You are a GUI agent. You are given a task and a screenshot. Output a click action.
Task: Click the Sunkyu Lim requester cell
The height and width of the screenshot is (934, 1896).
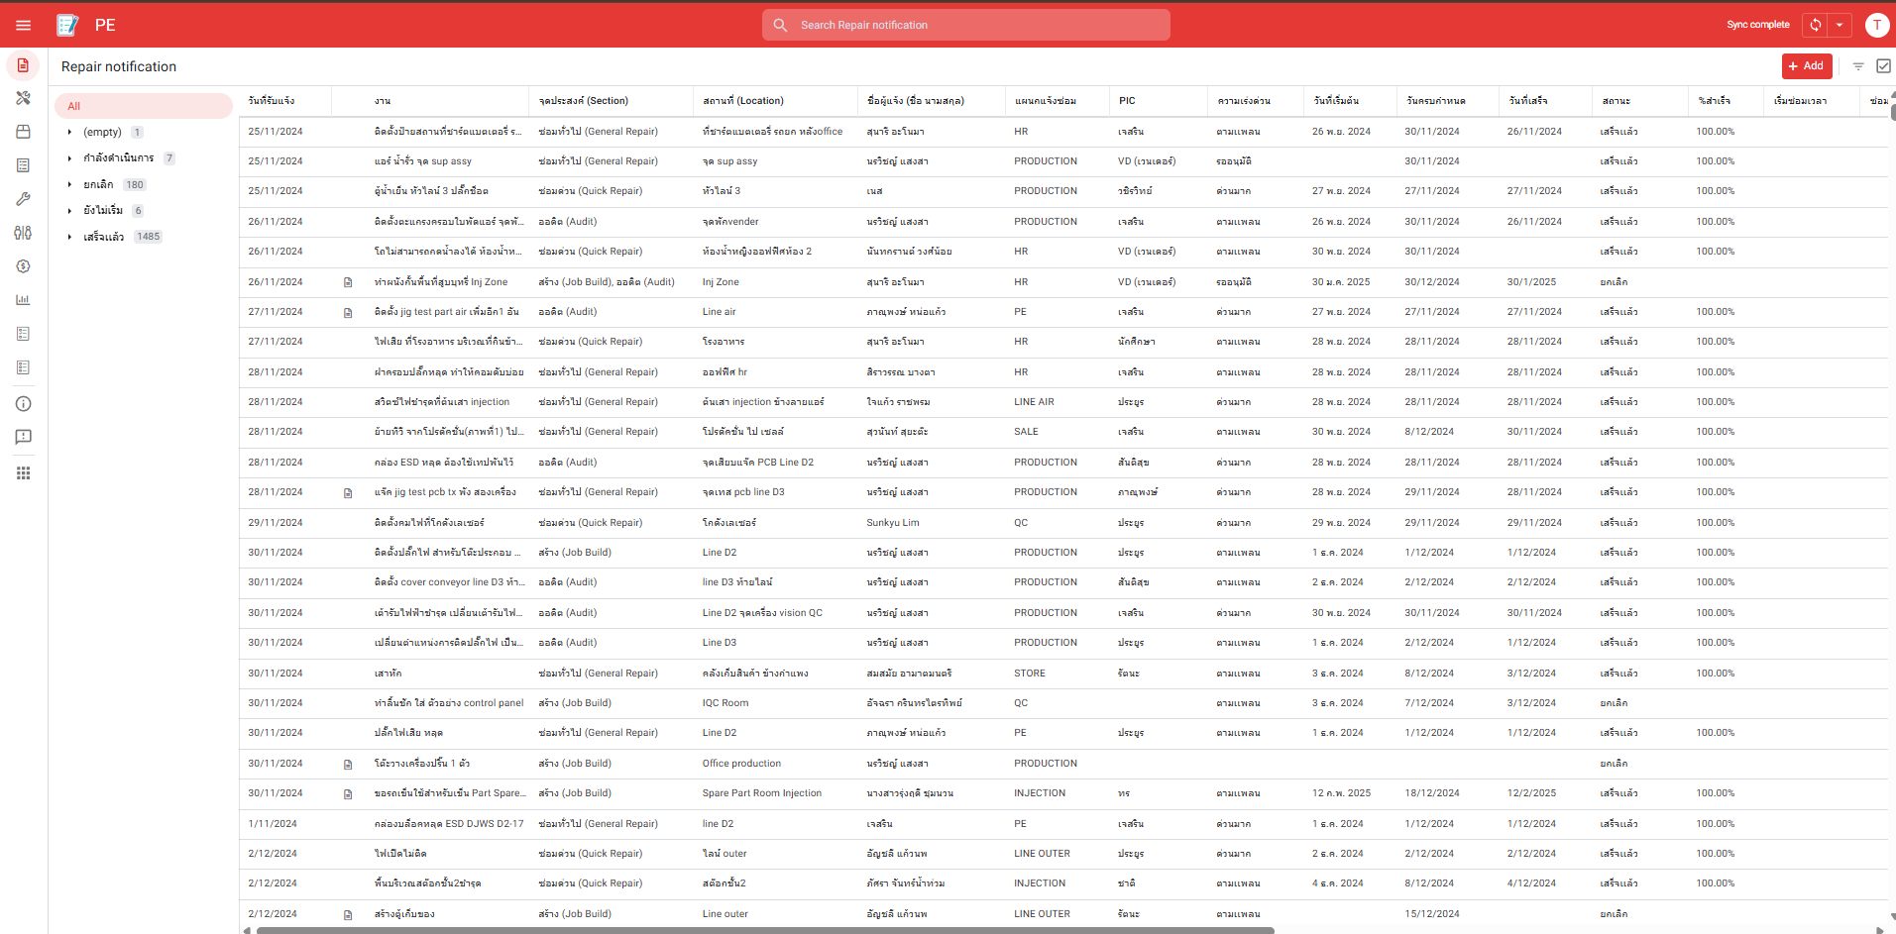893,523
